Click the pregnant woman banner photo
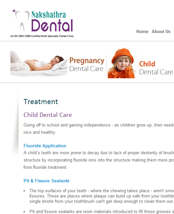Viewport: 174px width, 214px height. coord(39,62)
